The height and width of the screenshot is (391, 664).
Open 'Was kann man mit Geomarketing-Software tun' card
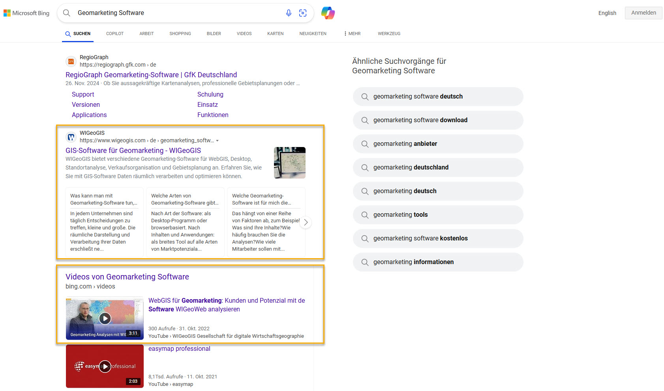click(104, 222)
